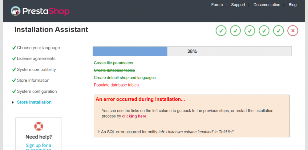Viewport: 308px width, 150px height.
Task: Open the Forum link in header
Action: pos(217,5)
